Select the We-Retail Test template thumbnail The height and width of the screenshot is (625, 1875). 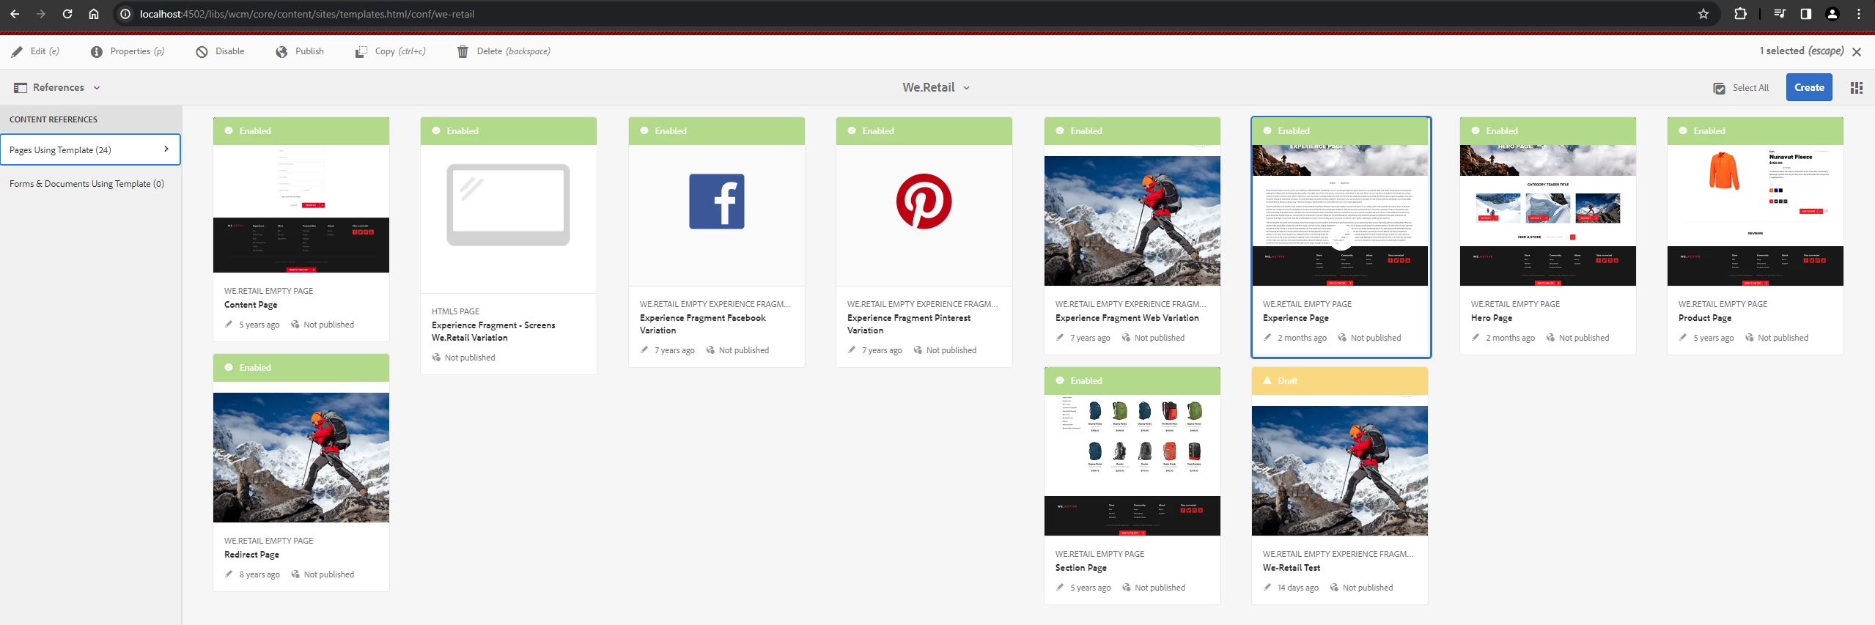point(1339,465)
